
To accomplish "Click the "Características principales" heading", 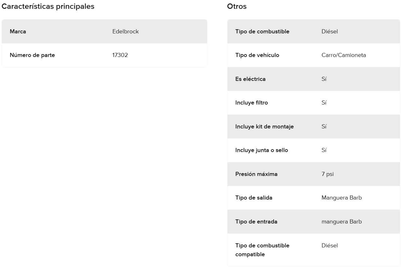I will [48, 6].
